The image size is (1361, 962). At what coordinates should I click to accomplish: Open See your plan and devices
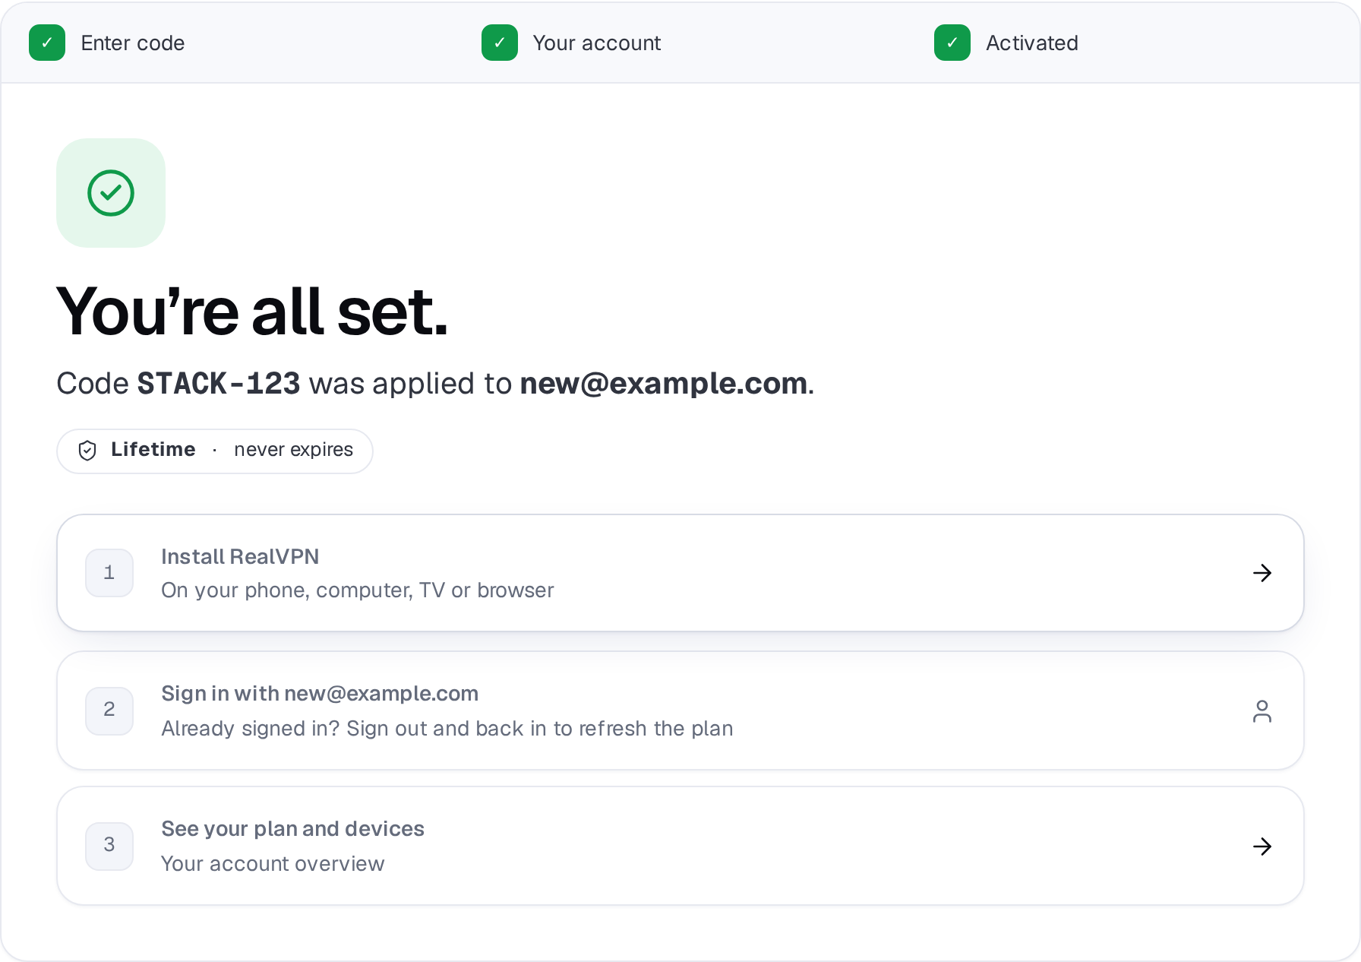(680, 846)
